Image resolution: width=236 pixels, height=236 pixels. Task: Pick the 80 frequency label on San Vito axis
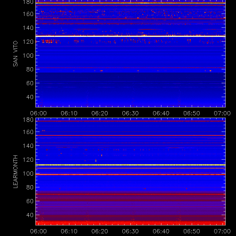click(x=30, y=69)
